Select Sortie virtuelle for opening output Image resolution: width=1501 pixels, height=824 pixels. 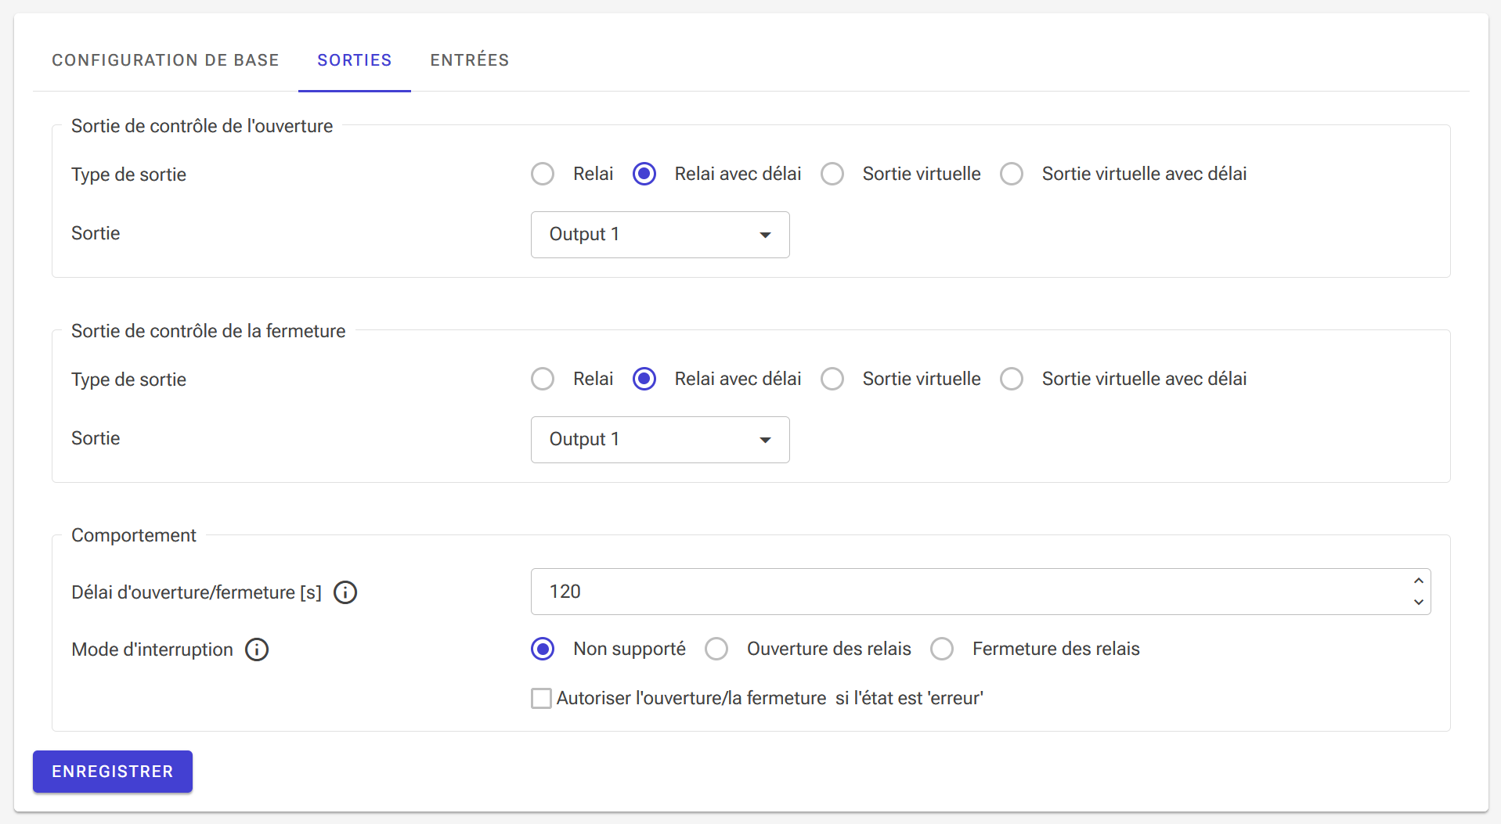[x=832, y=174]
